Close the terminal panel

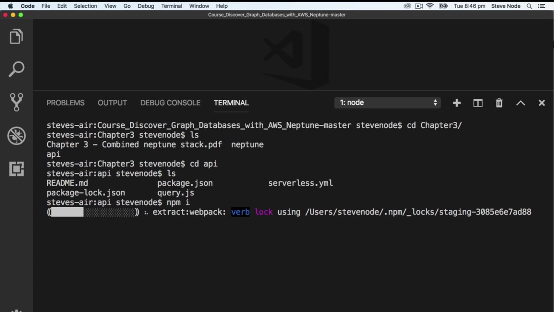[x=542, y=103]
